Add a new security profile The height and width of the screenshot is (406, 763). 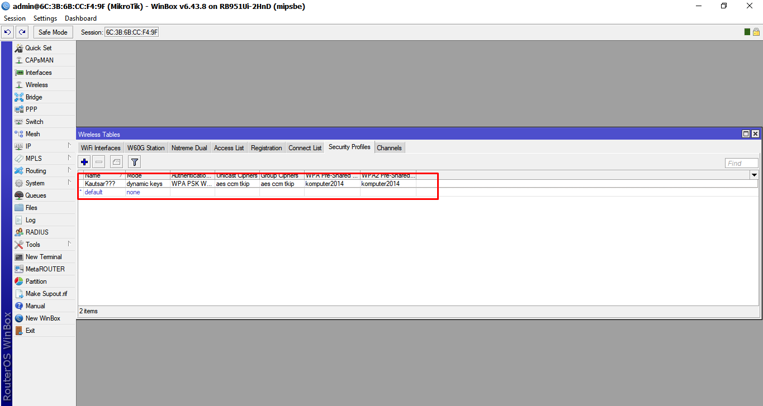tap(84, 161)
